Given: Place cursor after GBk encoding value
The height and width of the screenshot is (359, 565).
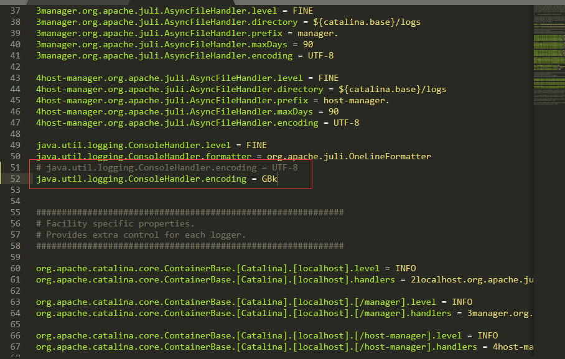Looking at the screenshot, I should pos(278,179).
